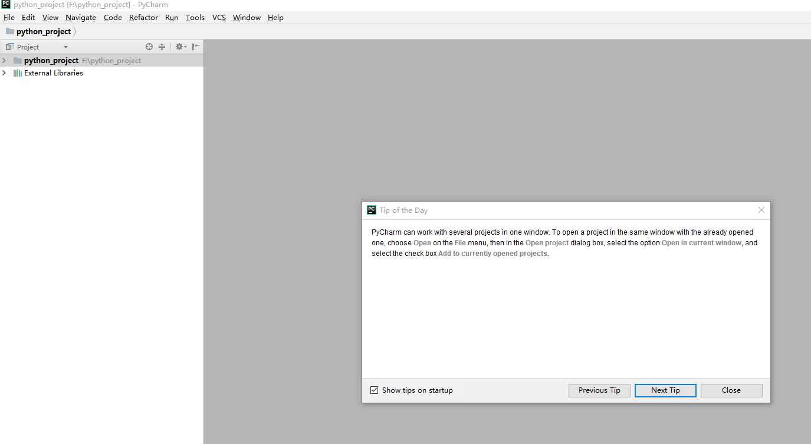Click Close button in Tip dialog
The width and height of the screenshot is (811, 444).
[x=731, y=390]
